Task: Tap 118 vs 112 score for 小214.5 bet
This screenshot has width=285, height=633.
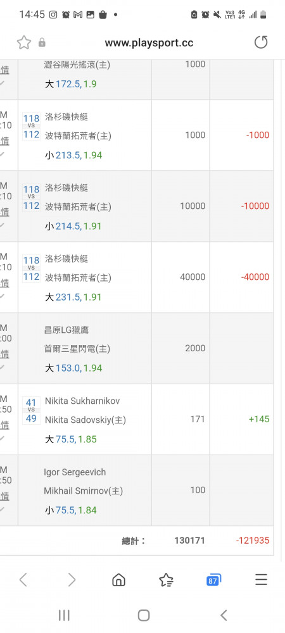Action: click(31, 197)
